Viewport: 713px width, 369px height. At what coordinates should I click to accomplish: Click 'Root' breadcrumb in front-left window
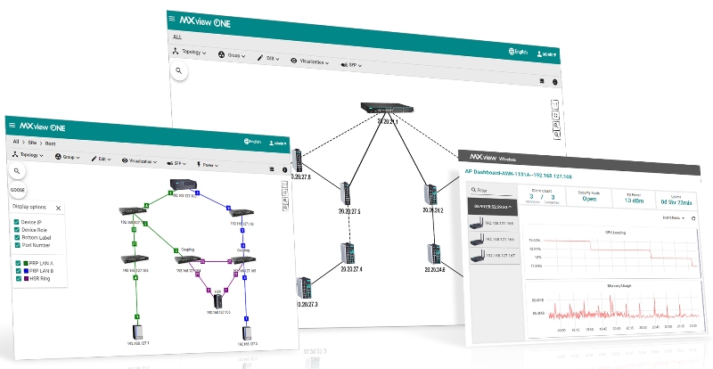pos(50,143)
